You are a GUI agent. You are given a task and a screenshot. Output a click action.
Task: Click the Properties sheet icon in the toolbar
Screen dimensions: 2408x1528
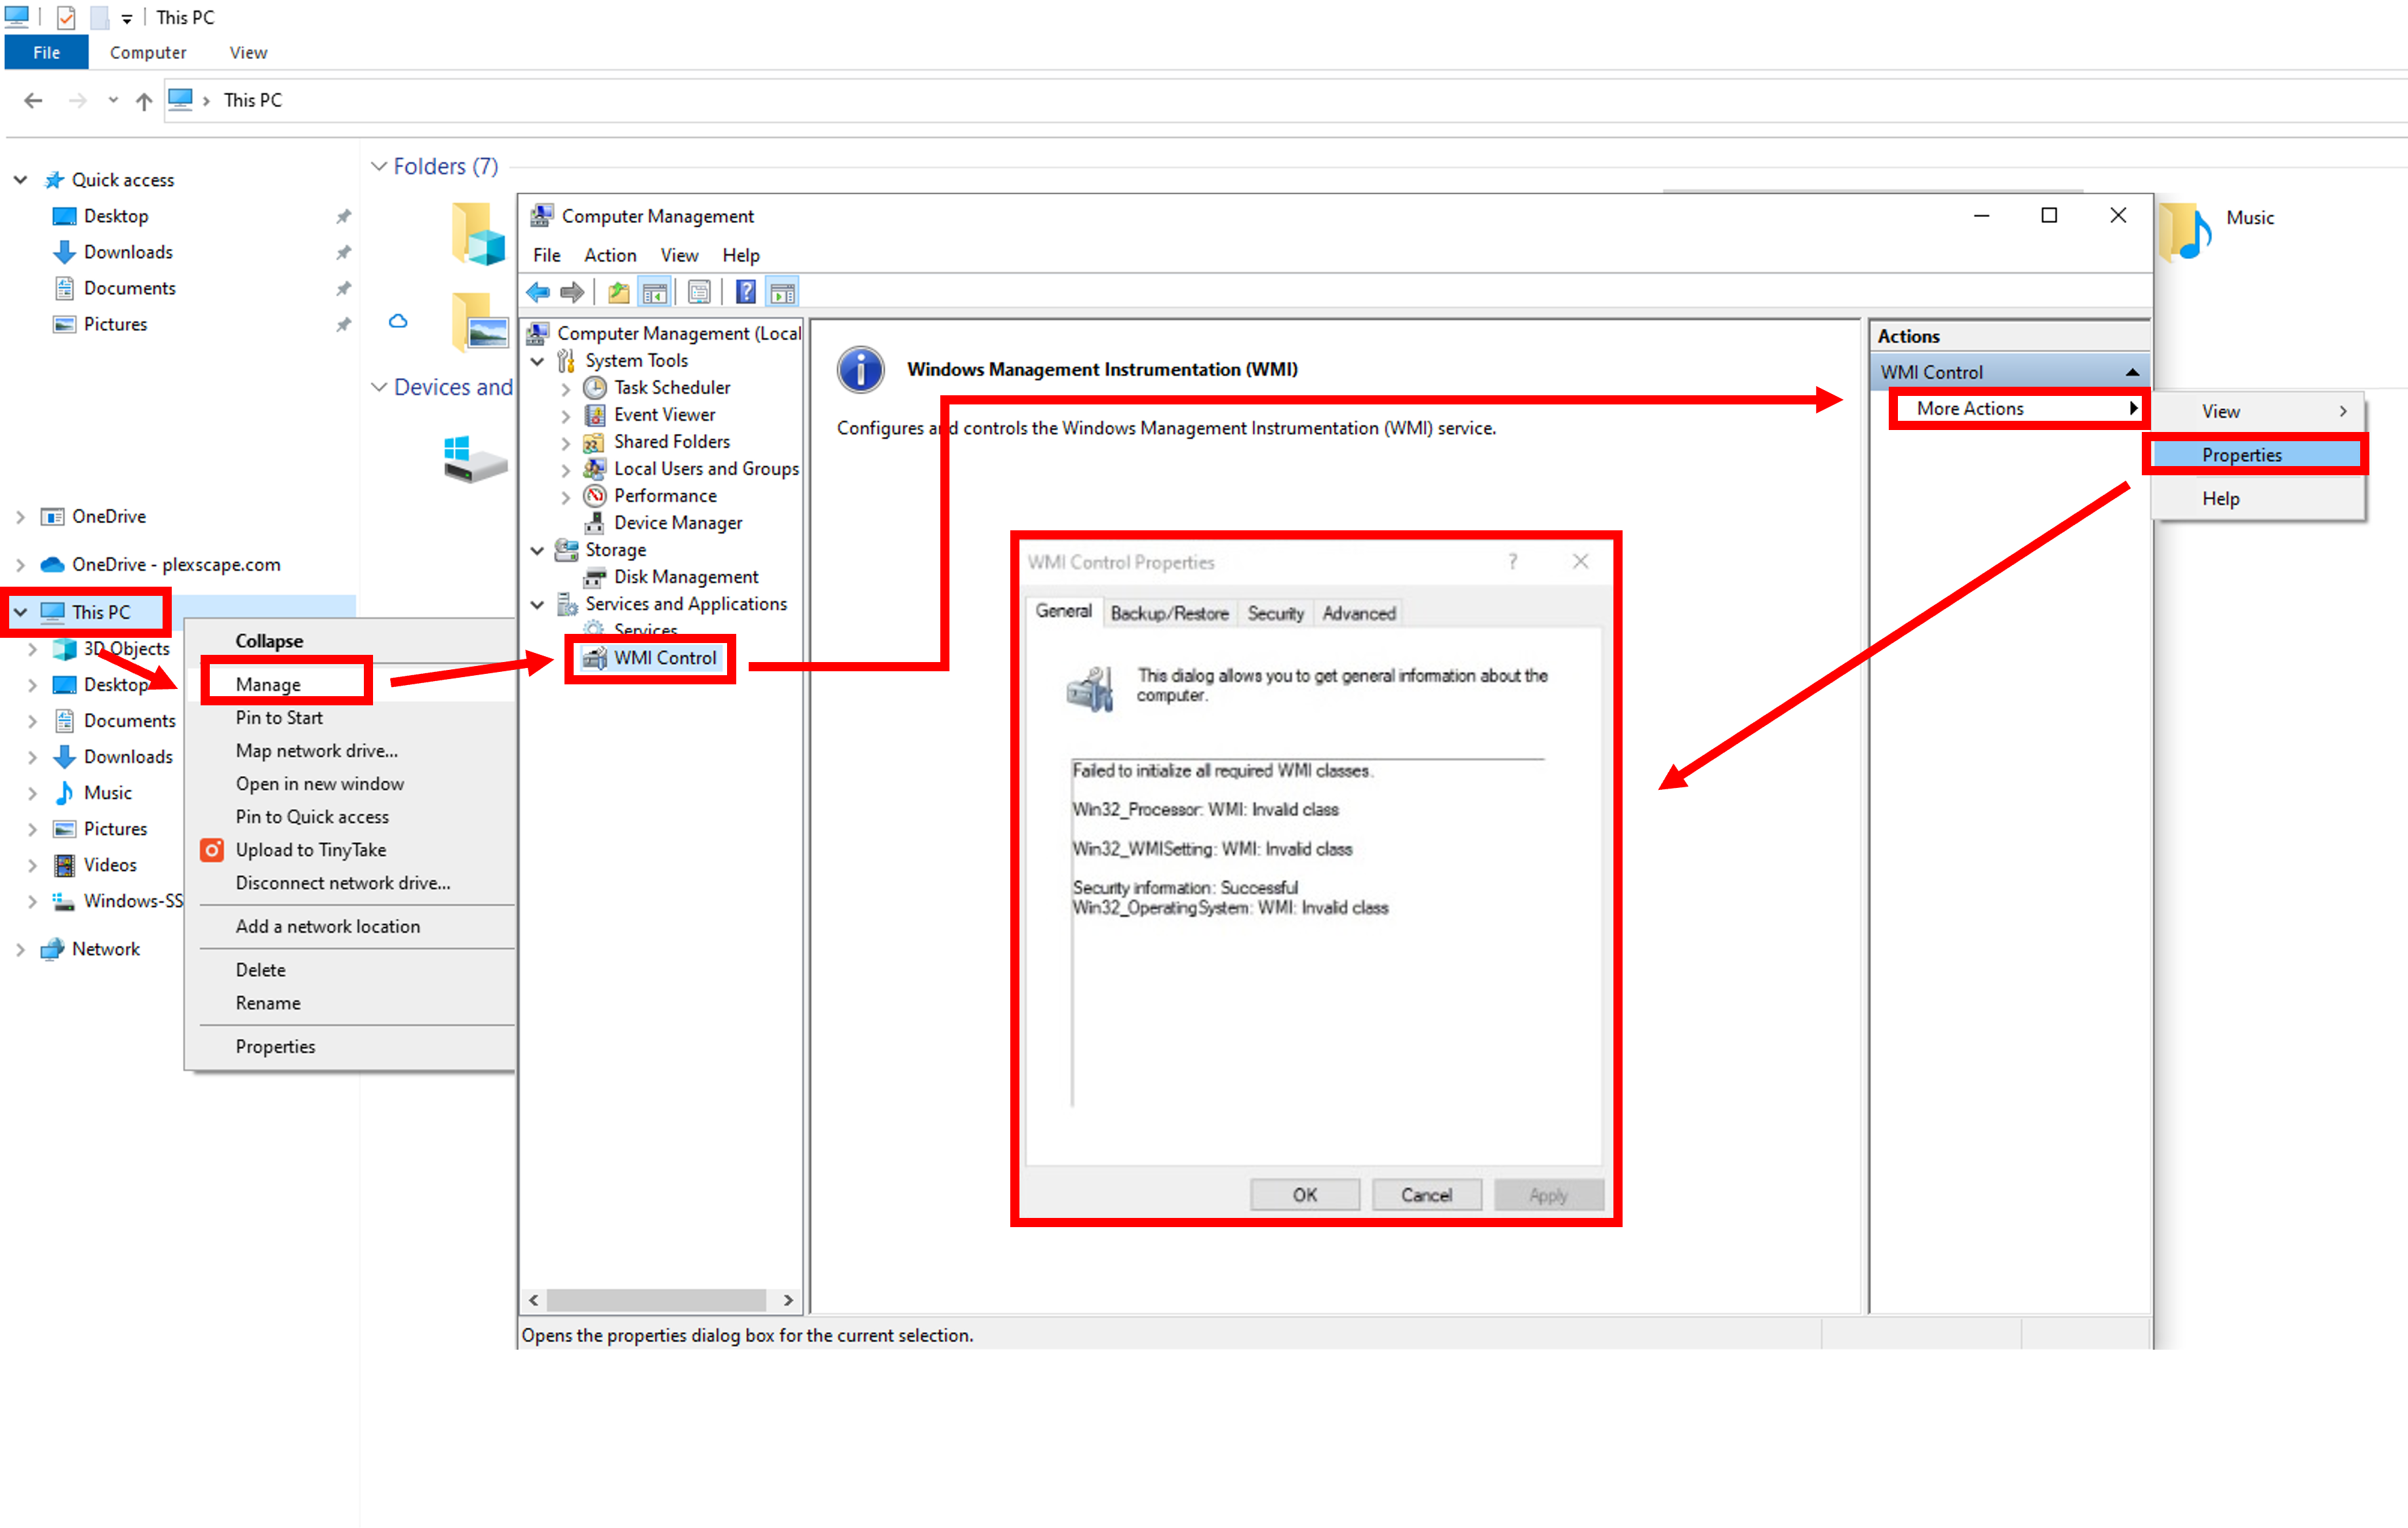(x=699, y=292)
